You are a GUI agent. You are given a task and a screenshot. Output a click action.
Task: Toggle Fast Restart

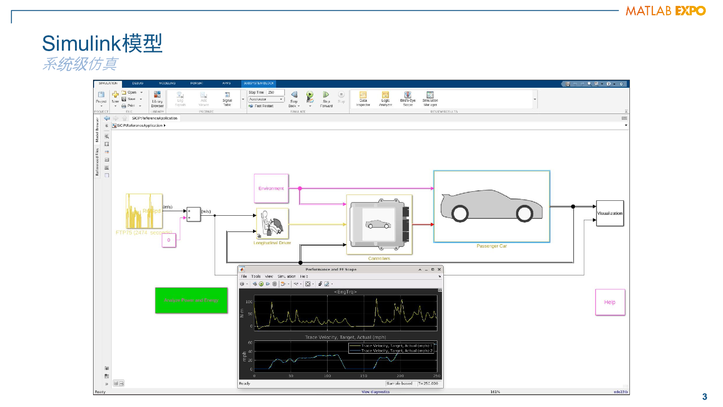(x=261, y=106)
